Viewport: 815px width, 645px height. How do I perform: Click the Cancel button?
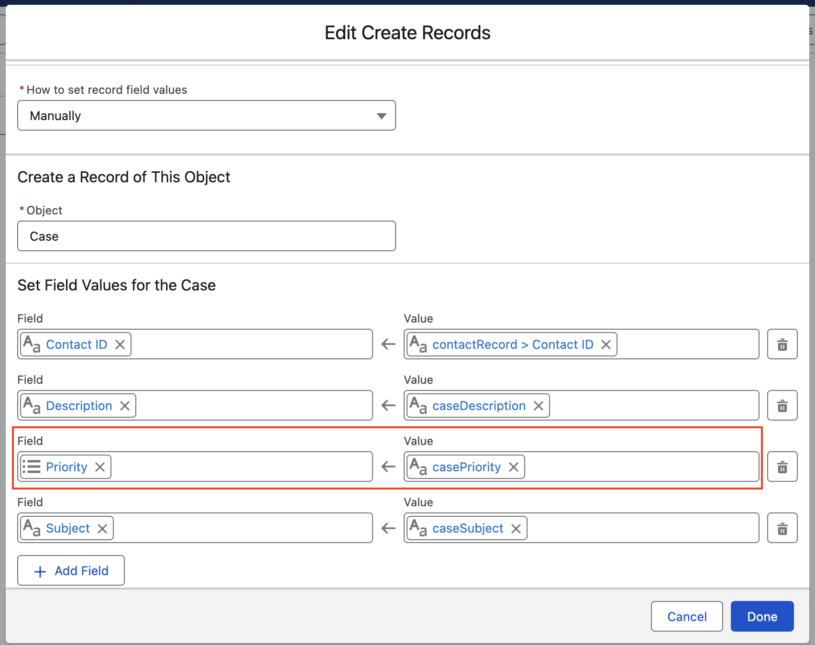coord(687,616)
